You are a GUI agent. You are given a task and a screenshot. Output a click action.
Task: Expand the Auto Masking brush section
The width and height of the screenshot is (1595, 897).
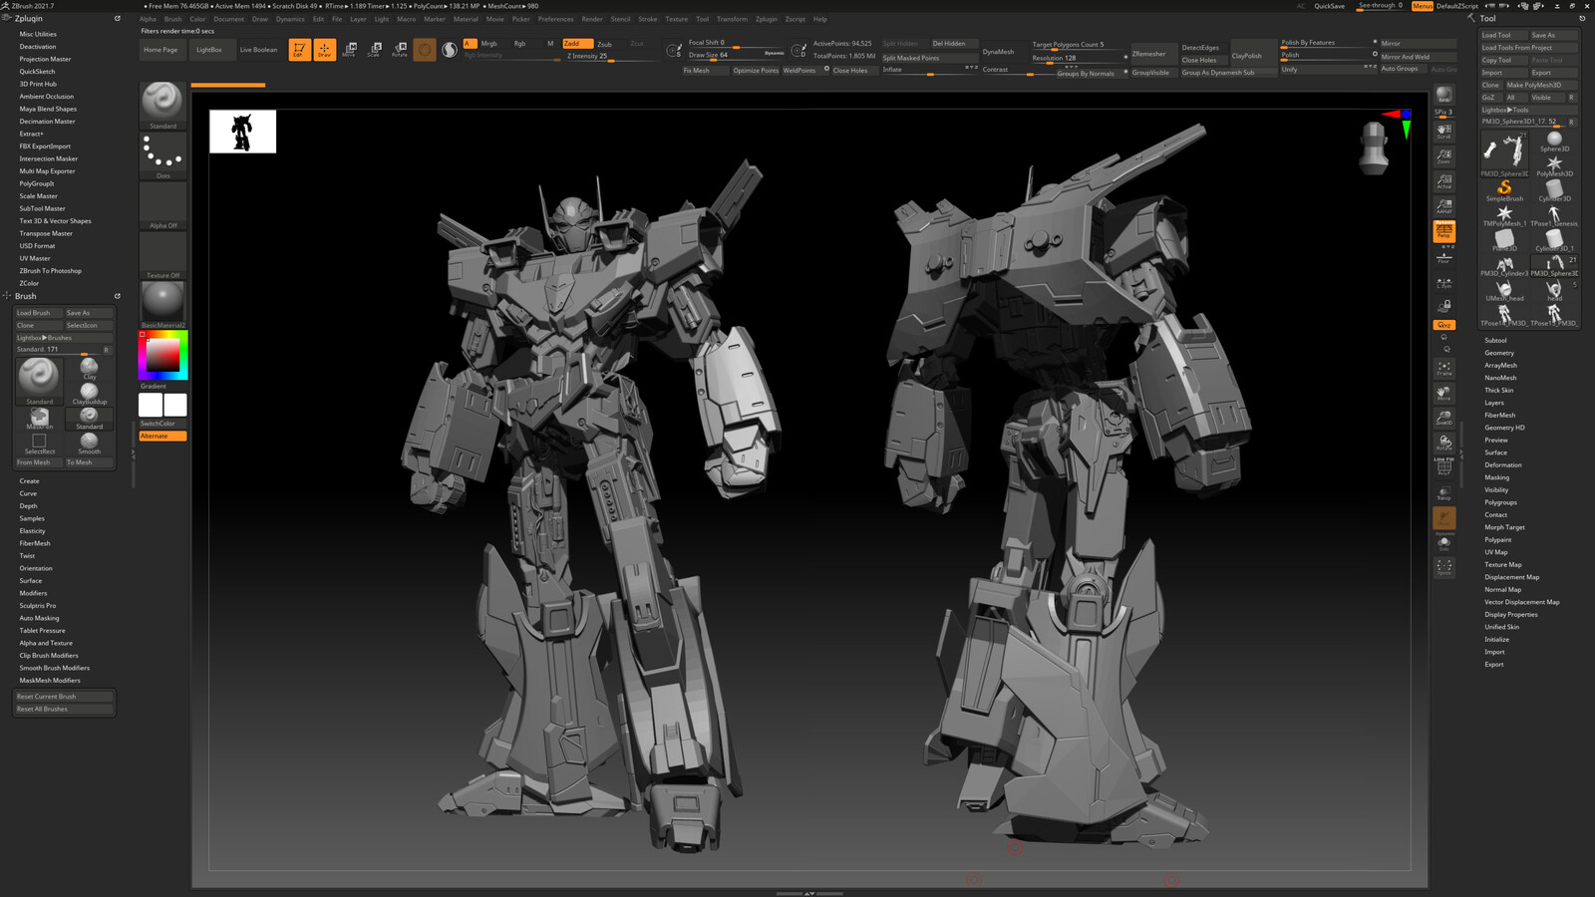click(x=39, y=618)
